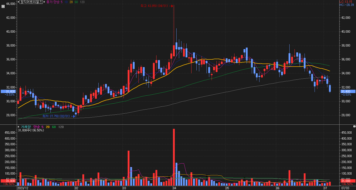The width and height of the screenshot is (356, 190).
Task: Click the left -3.53% change label
Action: coord(10,95)
